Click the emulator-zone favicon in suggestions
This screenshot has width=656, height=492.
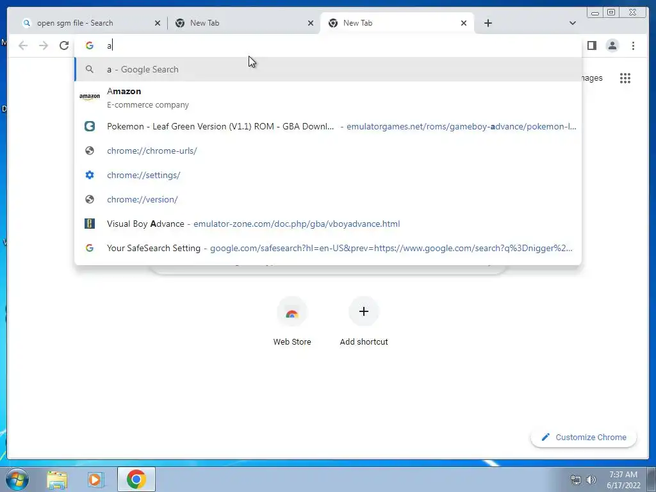pyautogui.click(x=90, y=224)
